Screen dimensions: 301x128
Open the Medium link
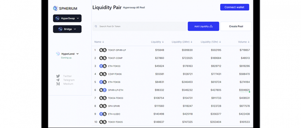[68, 84]
